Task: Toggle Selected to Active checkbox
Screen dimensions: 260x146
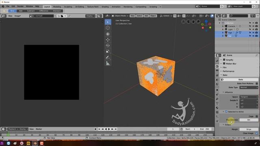Action: 226,112
